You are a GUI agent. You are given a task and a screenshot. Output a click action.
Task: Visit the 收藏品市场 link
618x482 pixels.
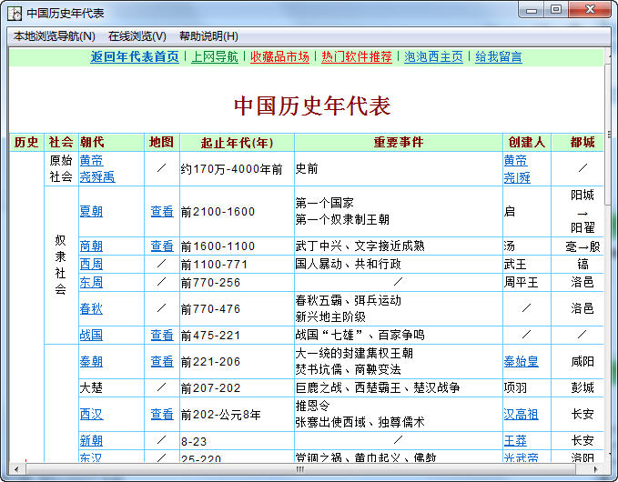(279, 56)
